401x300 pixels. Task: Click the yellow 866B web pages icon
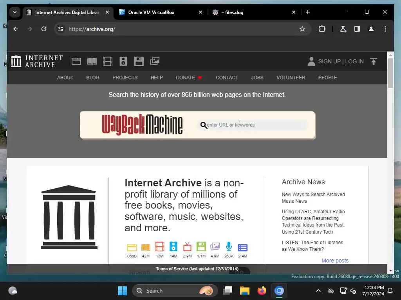coord(132,247)
